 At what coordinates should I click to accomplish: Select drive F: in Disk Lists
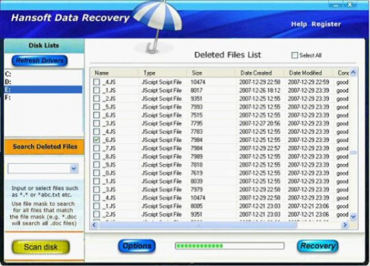43,98
